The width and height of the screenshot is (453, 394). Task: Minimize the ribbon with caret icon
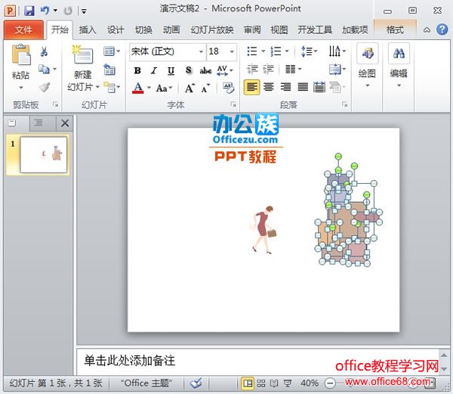[427, 29]
